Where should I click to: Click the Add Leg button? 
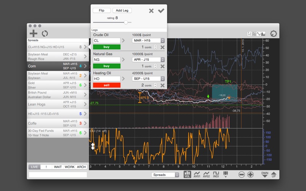pyautogui.click(x=122, y=11)
